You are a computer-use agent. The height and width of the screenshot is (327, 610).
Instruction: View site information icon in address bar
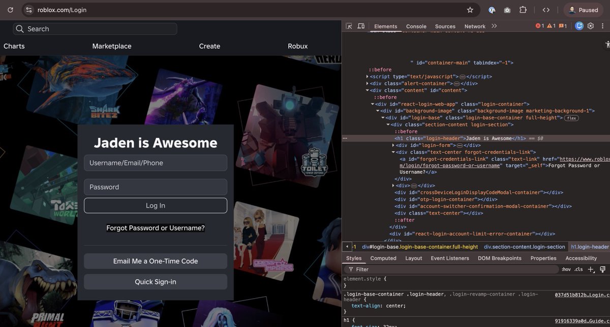coord(29,10)
